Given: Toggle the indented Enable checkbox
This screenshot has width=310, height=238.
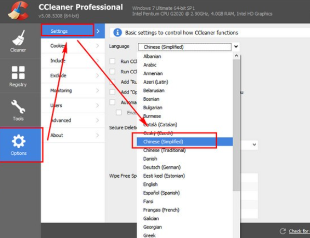Looking at the screenshot, I should (118, 112).
